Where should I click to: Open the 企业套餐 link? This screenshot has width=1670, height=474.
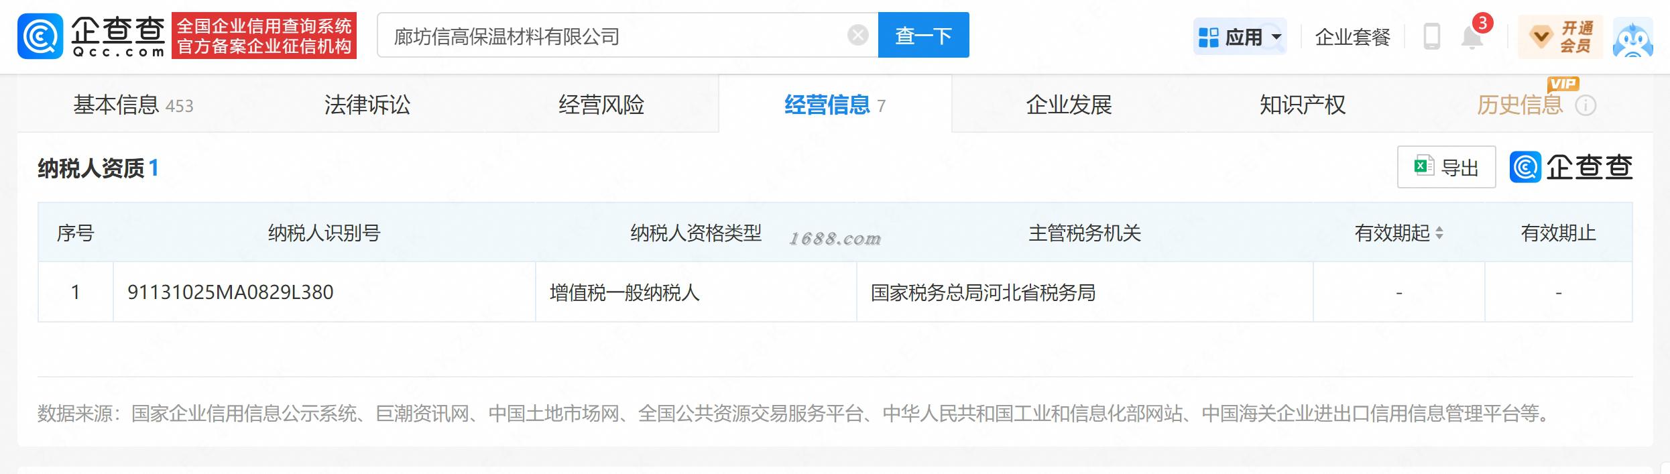(1353, 37)
